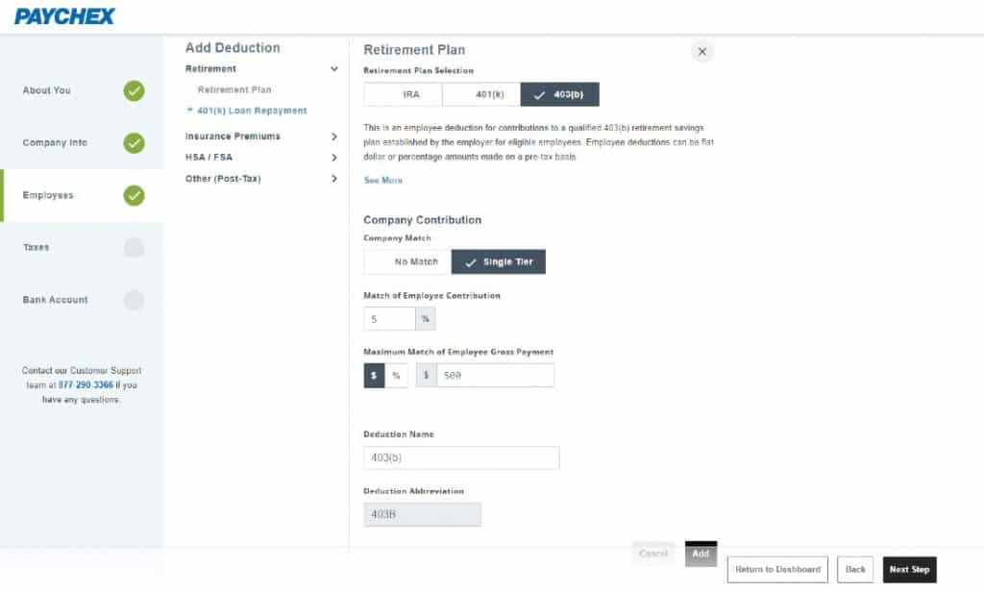Image resolution: width=984 pixels, height=592 pixels.
Task: Click the checkmark inside the 403(b) button
Action: pos(538,94)
